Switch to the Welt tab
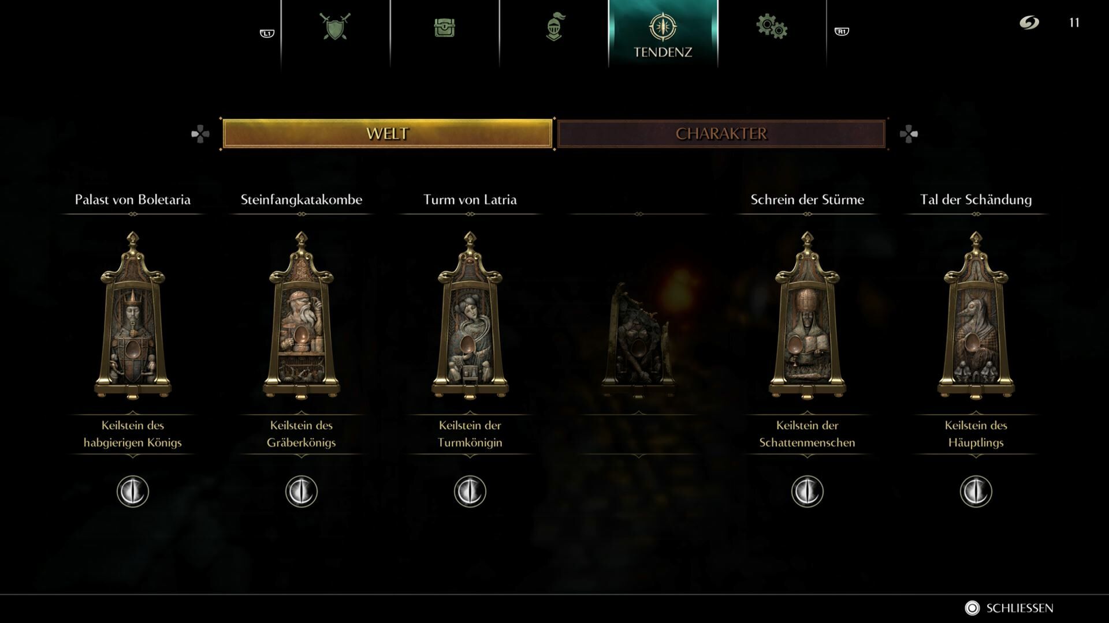The width and height of the screenshot is (1109, 623). [388, 134]
